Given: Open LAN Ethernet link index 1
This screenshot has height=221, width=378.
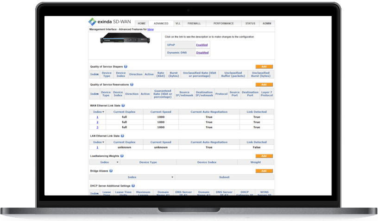Looking at the screenshot, I should point(97,147).
